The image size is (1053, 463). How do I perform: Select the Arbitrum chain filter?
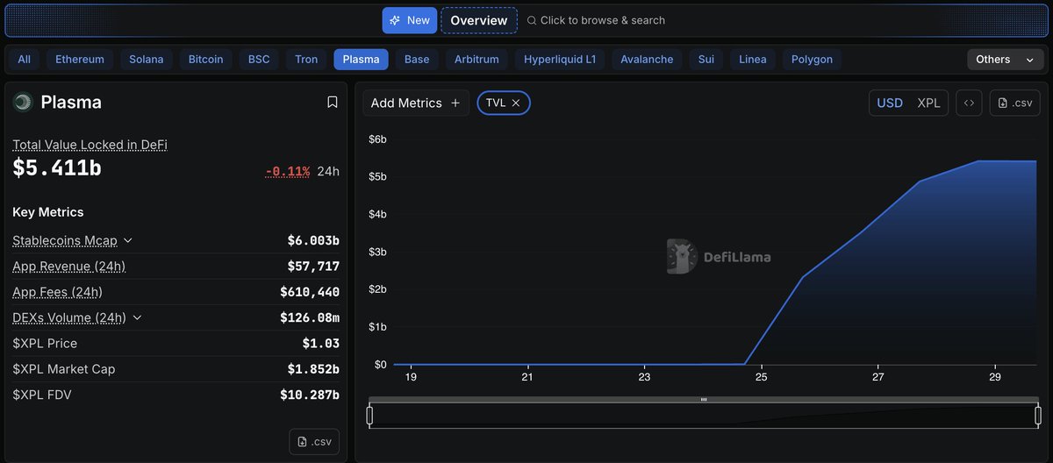point(476,60)
